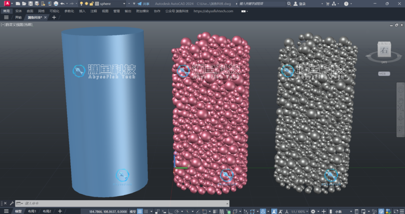Add a new layout with plus button
The height and width of the screenshot is (214, 405).
coord(60,211)
